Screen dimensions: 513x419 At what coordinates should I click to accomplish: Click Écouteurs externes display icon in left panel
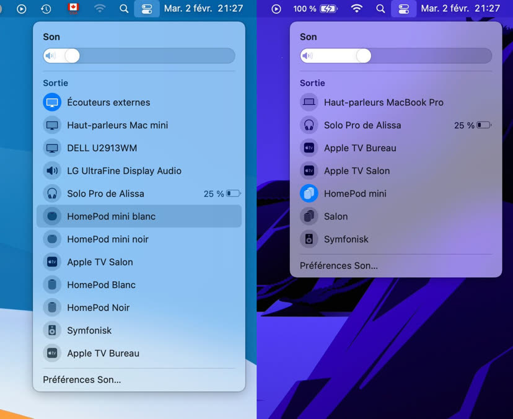pyautogui.click(x=52, y=102)
